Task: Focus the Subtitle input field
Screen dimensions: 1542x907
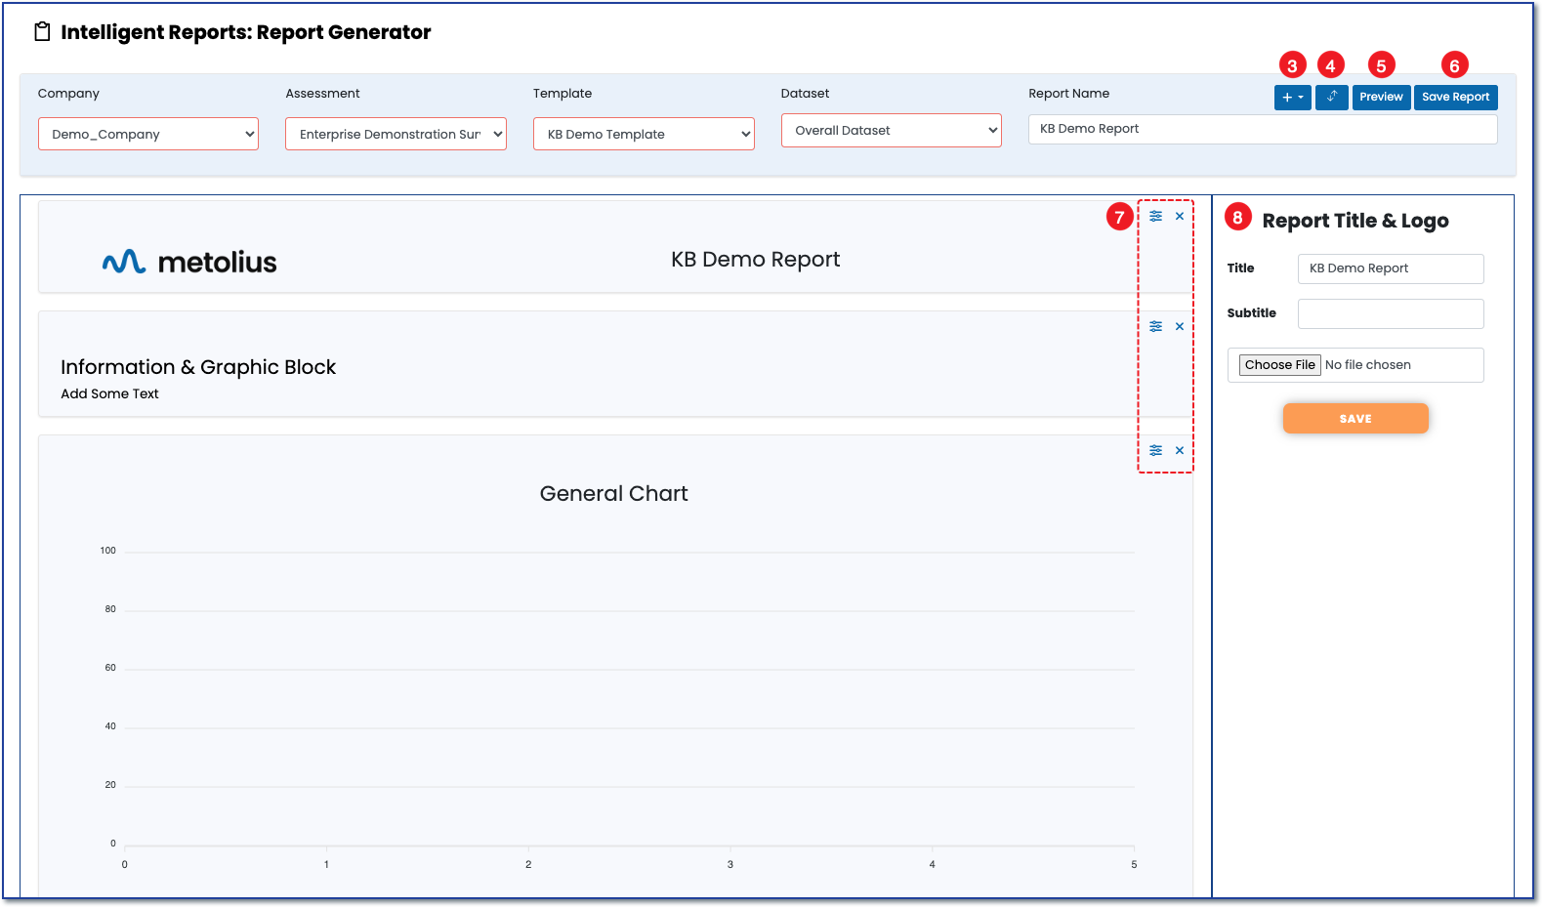Action: (1390, 313)
